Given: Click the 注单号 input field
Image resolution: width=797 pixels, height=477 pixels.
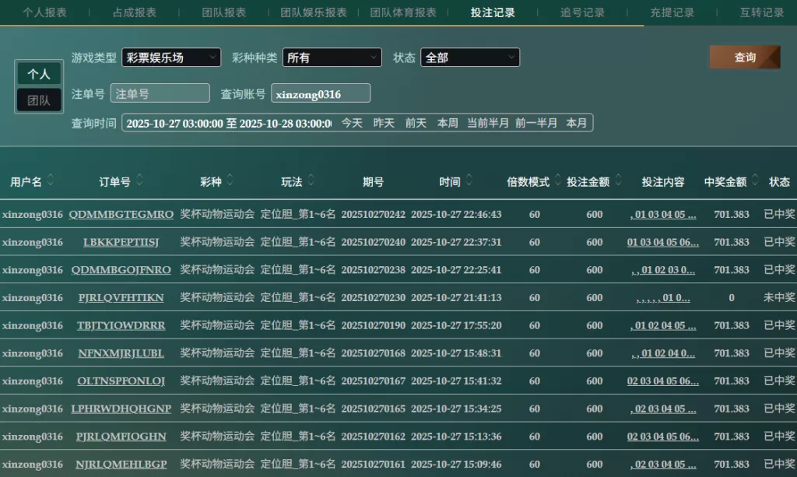Looking at the screenshot, I should coord(160,93).
